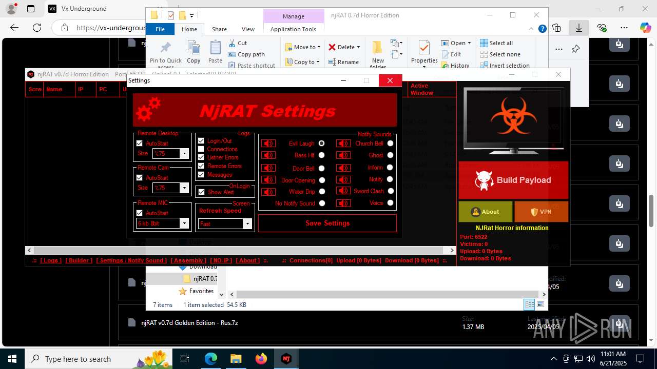Click Save Settings button
This screenshot has height=369, width=657.
coord(327,223)
